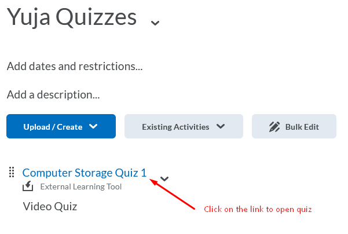348x234 pixels.
Task: Expand the Upload / Create dropdown arrow
Action: (x=93, y=127)
